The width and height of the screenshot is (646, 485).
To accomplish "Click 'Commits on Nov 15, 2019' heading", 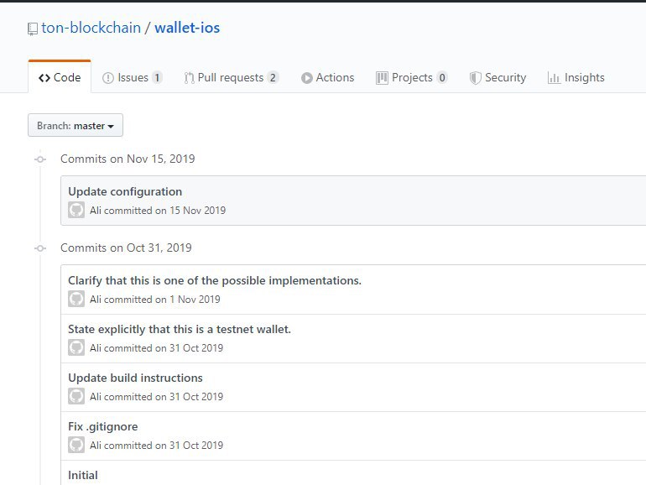I will 128,159.
